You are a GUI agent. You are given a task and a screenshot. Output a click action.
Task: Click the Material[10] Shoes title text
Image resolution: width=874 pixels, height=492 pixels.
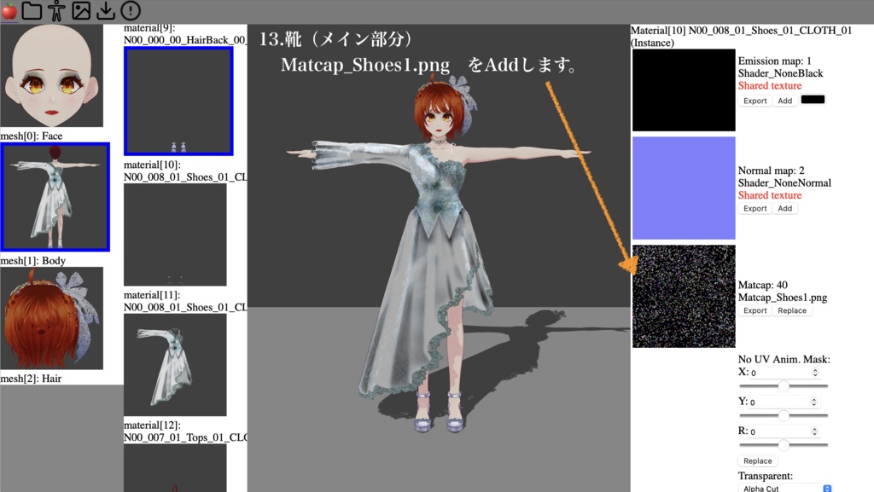pos(742,36)
